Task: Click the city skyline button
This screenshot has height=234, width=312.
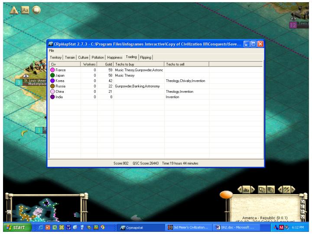Action: (246, 189)
